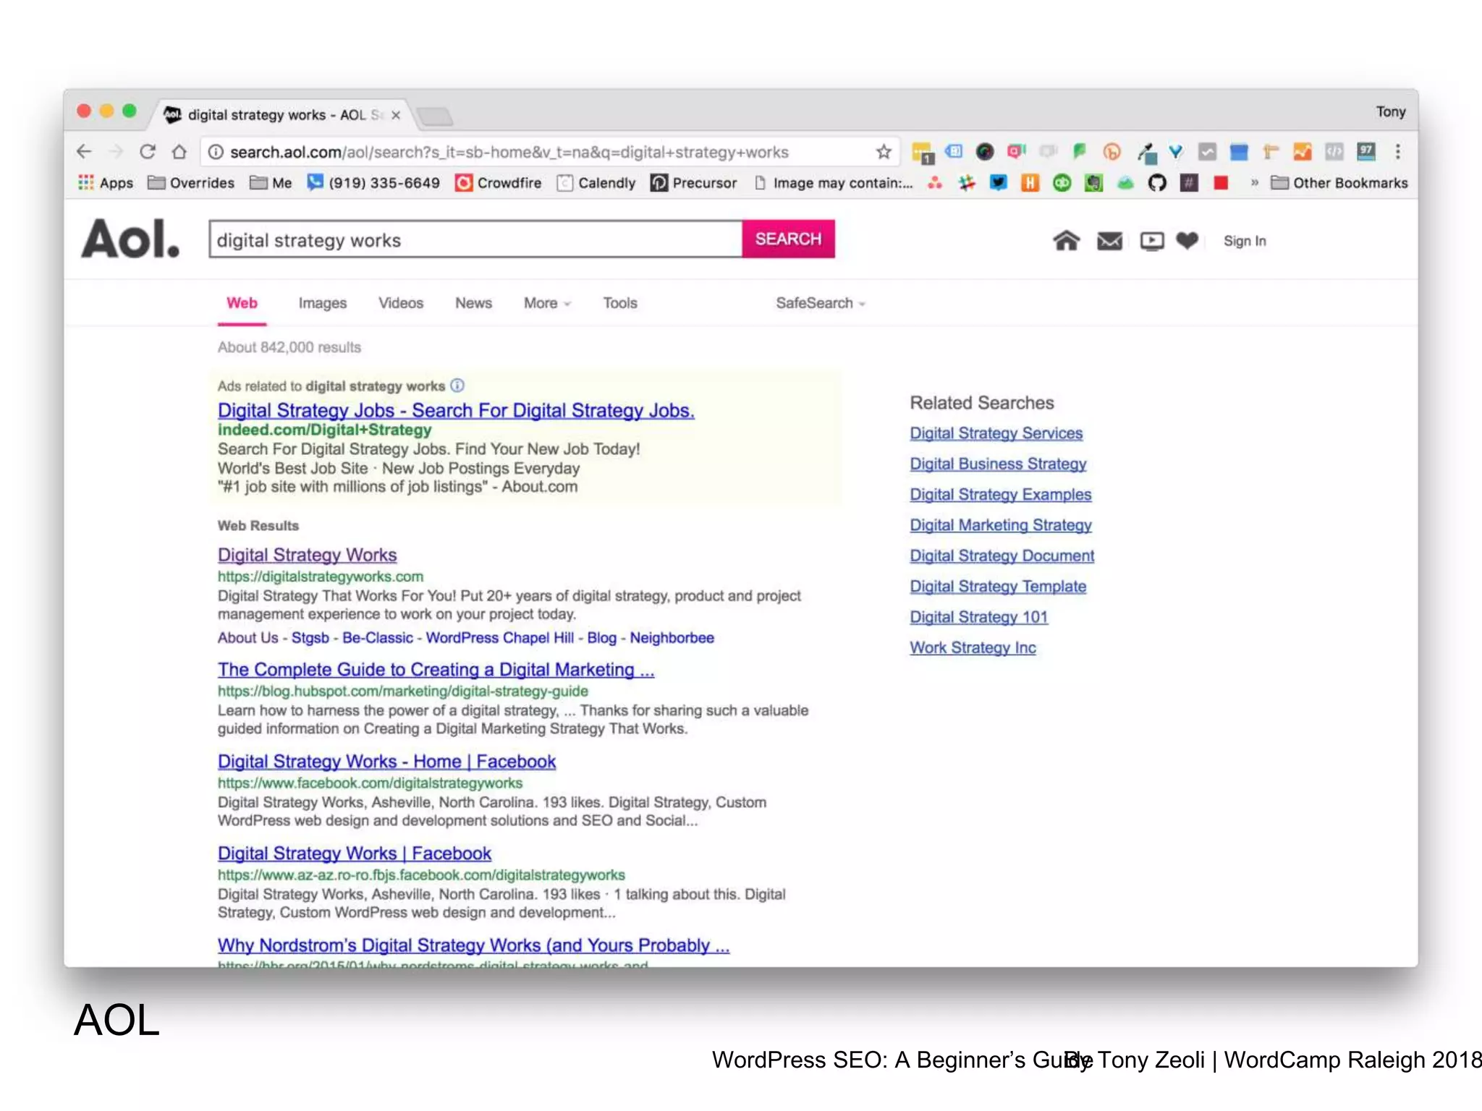
Task: Open the orange H bookmark icon
Action: tap(1030, 183)
